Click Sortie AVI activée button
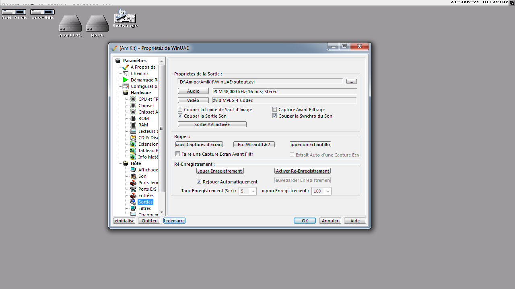The image size is (515, 289). pos(212,124)
